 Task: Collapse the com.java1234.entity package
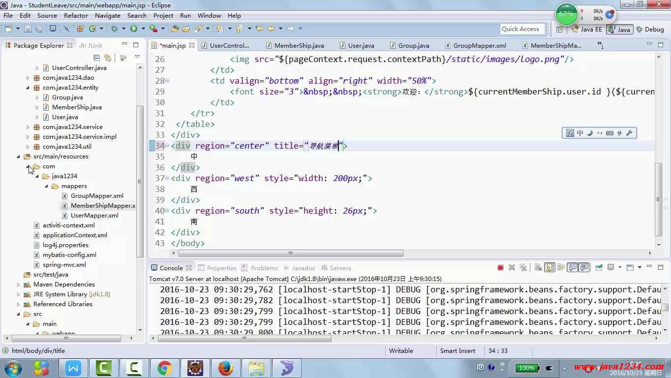28,88
